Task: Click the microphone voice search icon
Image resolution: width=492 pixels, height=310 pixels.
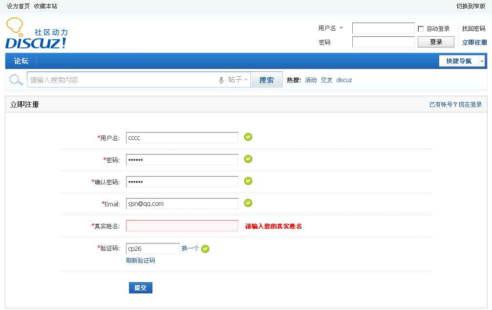Action: tap(221, 80)
